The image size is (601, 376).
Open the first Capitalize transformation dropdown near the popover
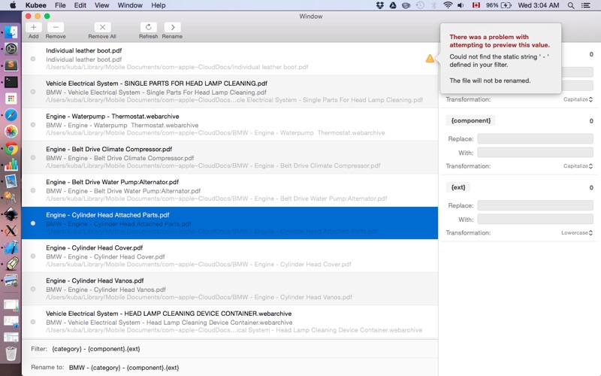tap(578, 99)
